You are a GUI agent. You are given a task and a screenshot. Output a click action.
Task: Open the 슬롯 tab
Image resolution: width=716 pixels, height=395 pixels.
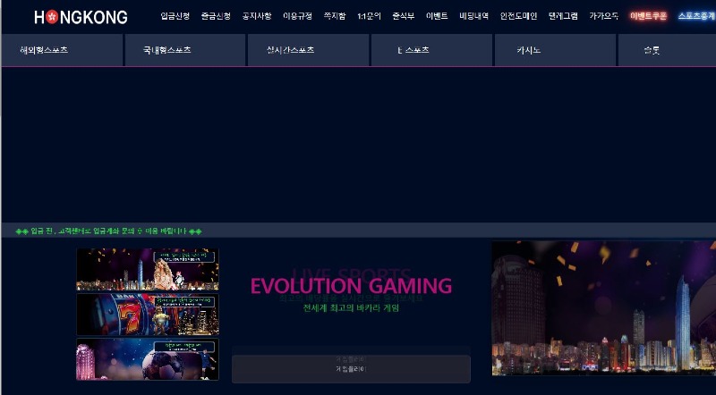667,50
